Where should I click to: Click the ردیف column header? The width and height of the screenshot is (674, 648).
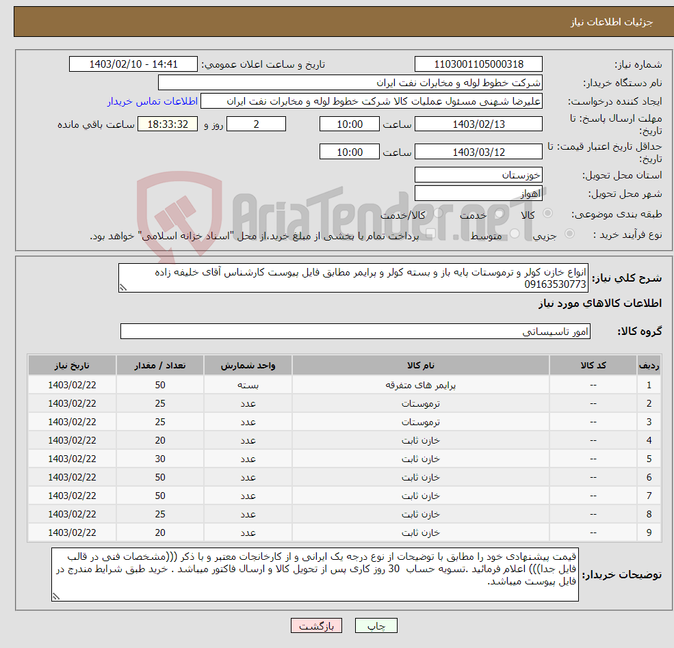[649, 366]
